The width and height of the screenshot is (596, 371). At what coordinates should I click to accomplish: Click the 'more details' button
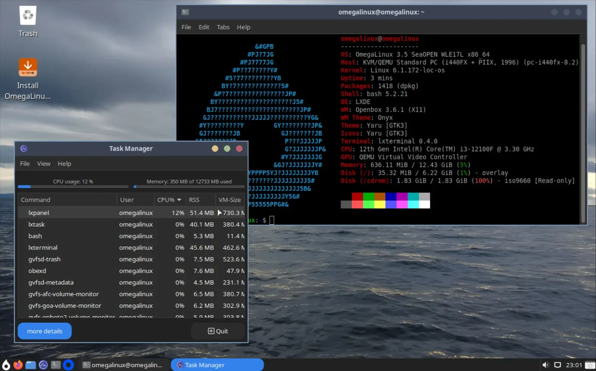pyautogui.click(x=45, y=331)
